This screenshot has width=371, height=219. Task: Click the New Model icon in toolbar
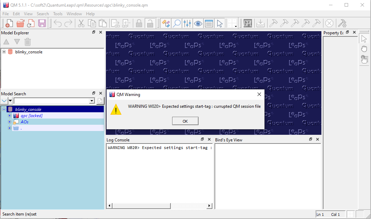[x=9, y=23]
